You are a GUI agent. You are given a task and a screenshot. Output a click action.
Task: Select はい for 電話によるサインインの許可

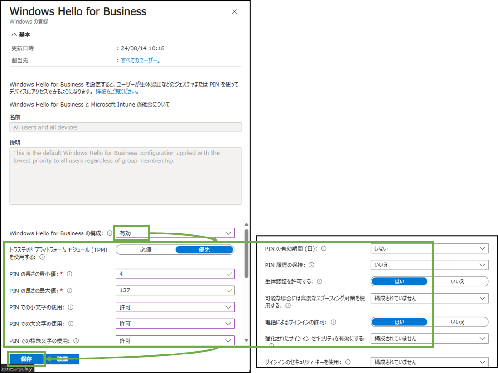pyautogui.click(x=399, y=322)
